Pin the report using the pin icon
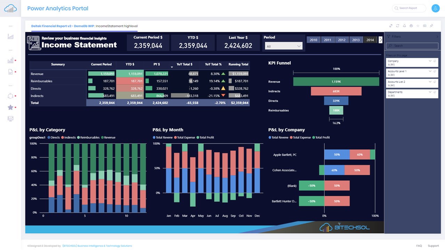The image size is (445, 250). pyautogui.click(x=431, y=26)
